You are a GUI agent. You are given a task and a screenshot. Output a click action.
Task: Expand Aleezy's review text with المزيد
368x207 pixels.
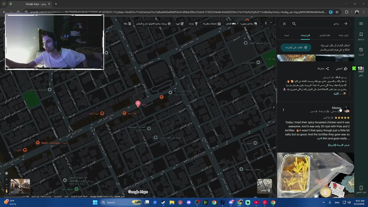(x=319, y=139)
